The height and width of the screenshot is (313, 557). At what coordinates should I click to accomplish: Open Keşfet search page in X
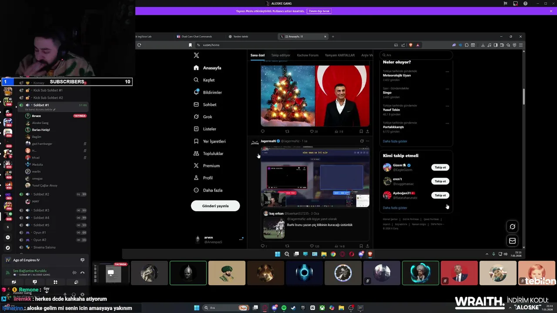tap(205, 80)
